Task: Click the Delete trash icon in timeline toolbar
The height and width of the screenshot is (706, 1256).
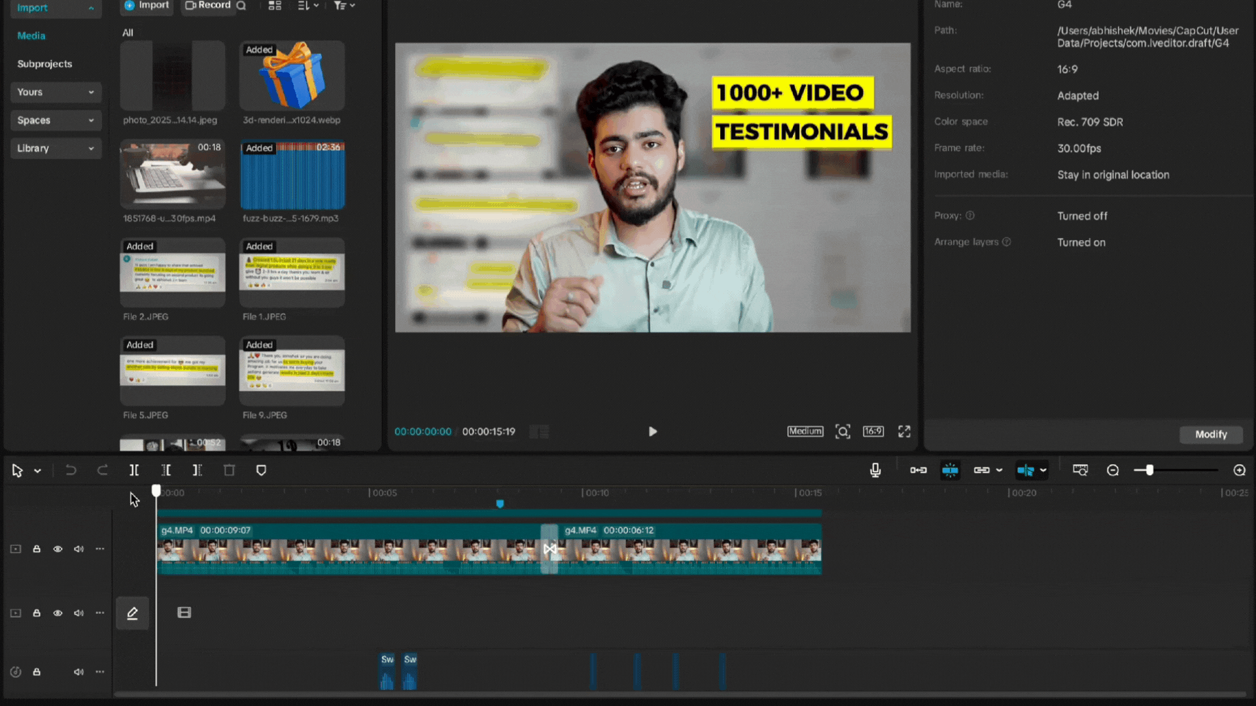Action: (229, 471)
